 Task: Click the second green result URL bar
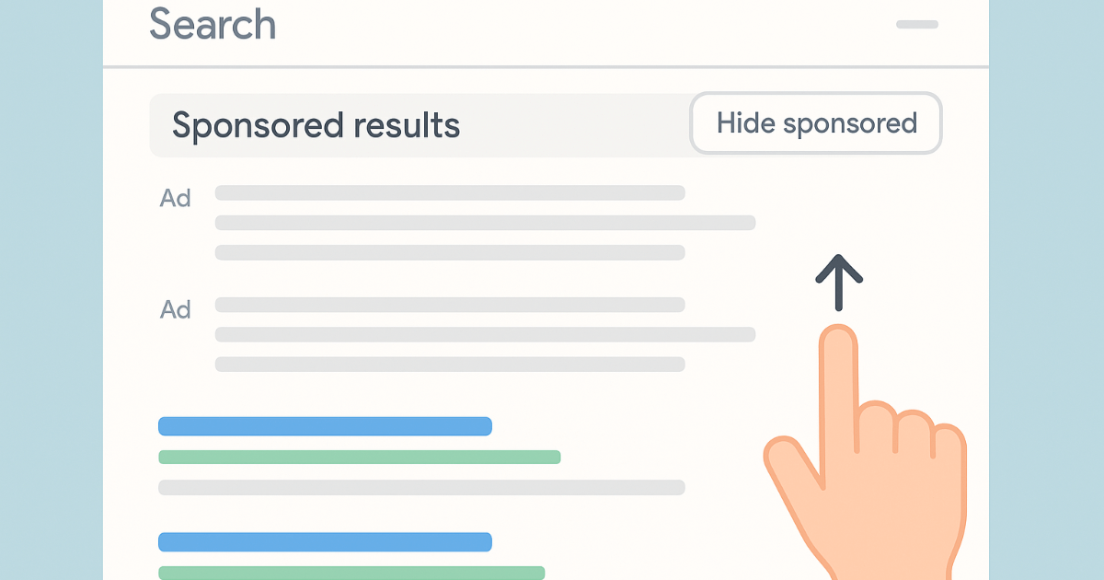point(351,573)
